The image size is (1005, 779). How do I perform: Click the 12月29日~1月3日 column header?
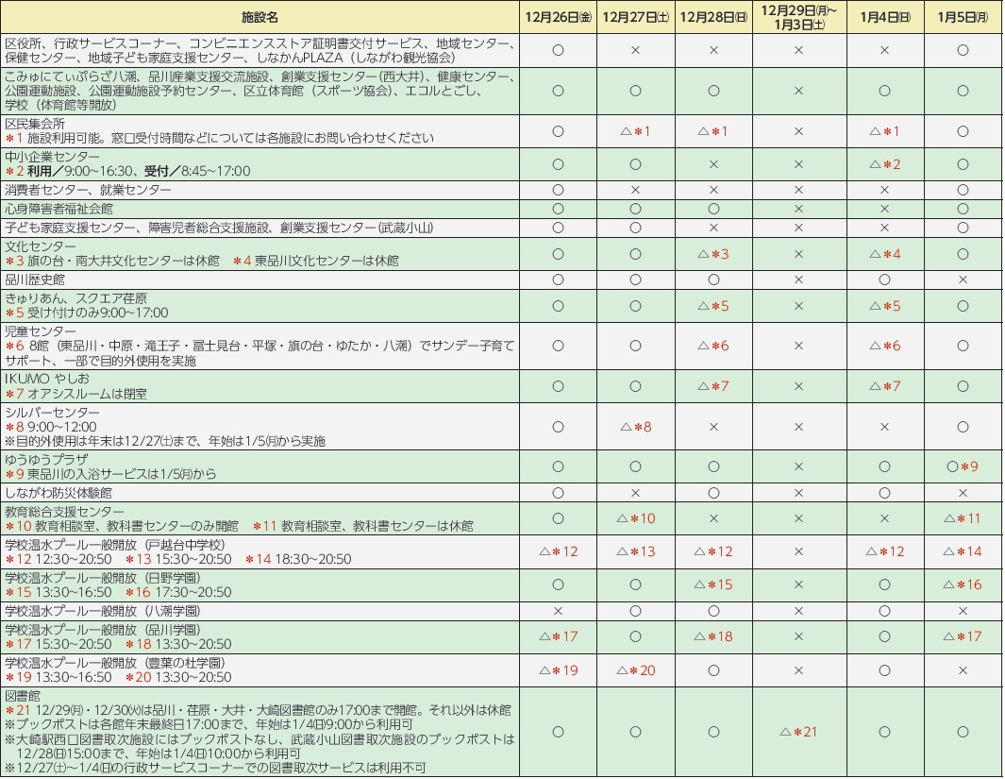tap(798, 17)
